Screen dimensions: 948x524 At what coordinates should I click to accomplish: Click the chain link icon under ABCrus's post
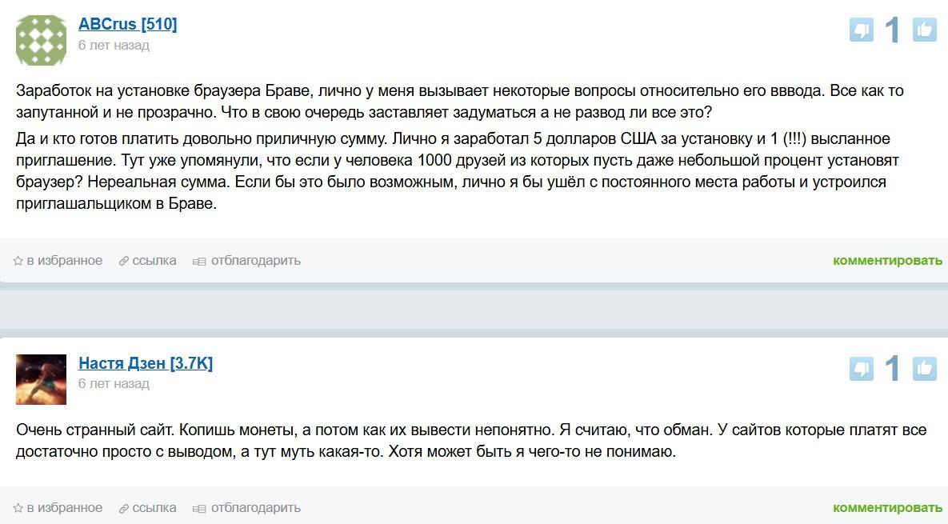(x=124, y=261)
